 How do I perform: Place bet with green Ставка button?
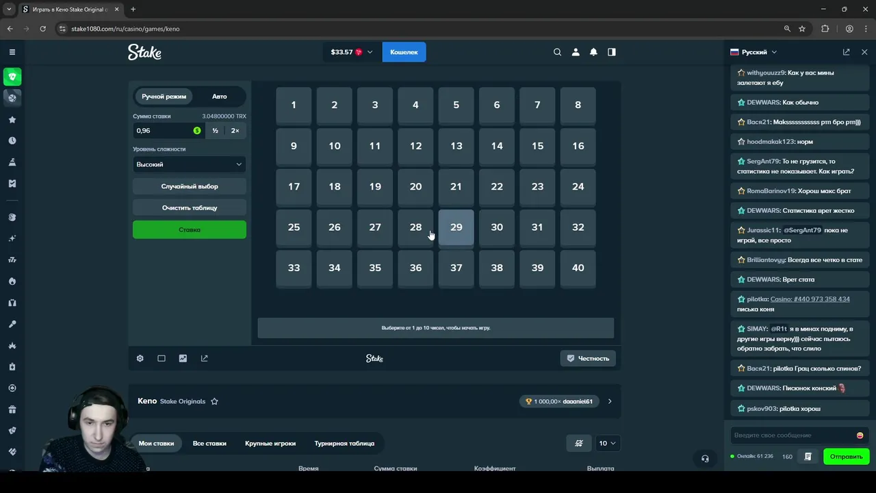(x=190, y=229)
